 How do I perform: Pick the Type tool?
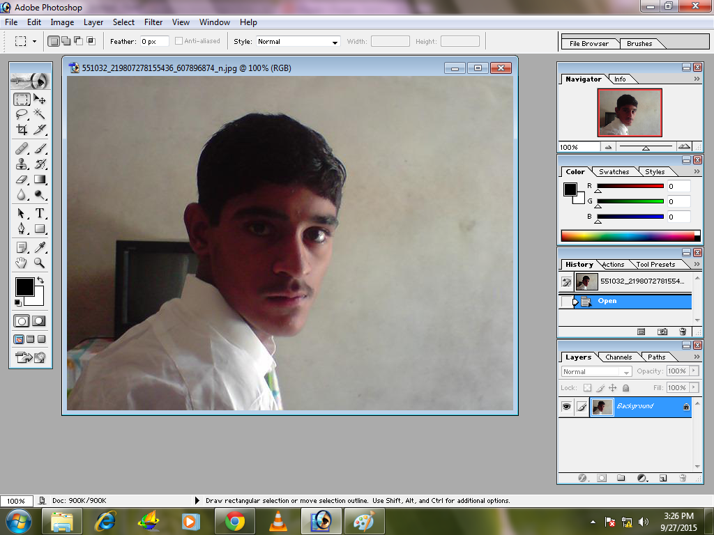tap(40, 213)
